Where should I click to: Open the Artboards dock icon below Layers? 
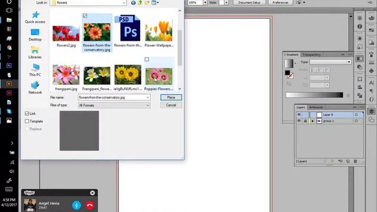click(x=371, y=120)
